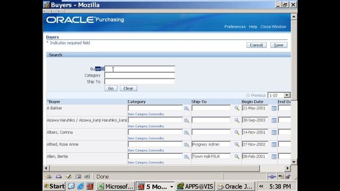
Task: Click red Mozilla quick launch icon
Action: 90,186
